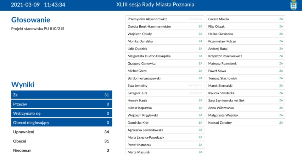This screenshot has height=155, width=302.
Task: Select Łukasz Mikuła's vote row
Action: pos(245,19)
